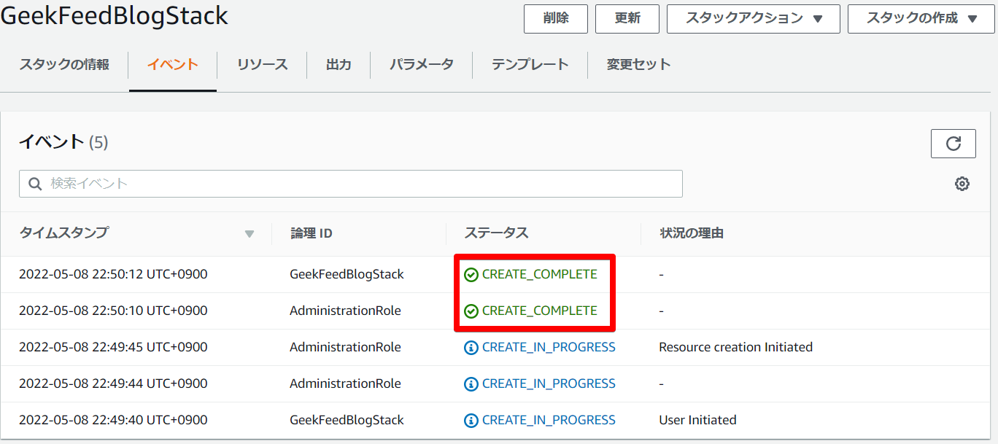Click the Resource creation Initiated reason text

pyautogui.click(x=735, y=348)
